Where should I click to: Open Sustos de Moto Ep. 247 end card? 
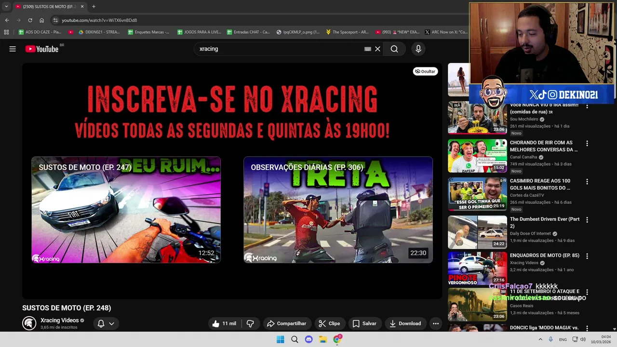[x=126, y=210]
